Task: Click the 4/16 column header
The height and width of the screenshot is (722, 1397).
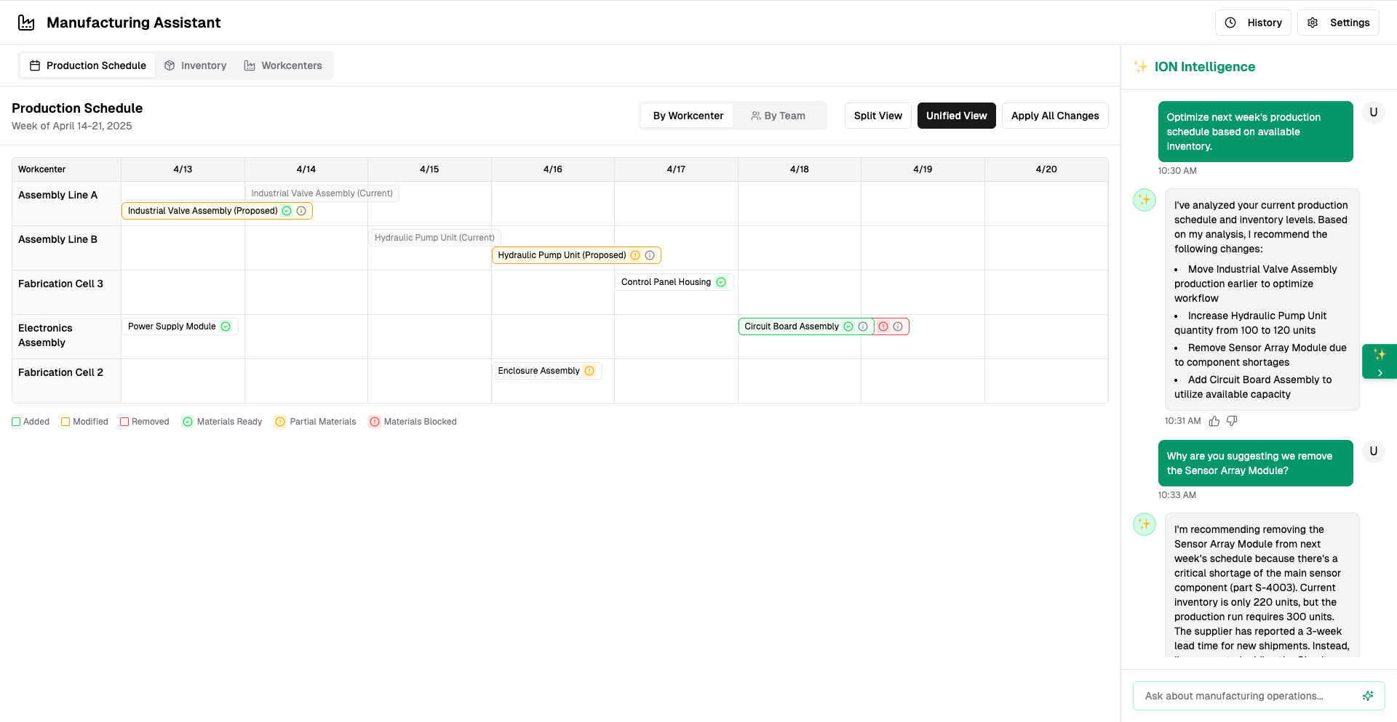Action: click(553, 169)
